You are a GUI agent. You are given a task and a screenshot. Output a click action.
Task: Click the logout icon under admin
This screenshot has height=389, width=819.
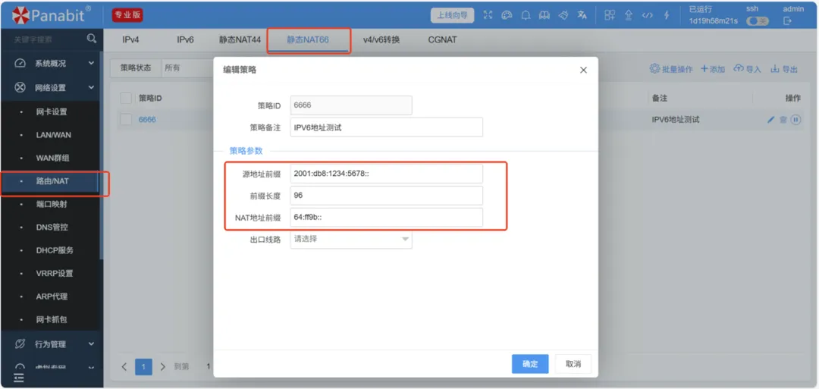point(787,21)
